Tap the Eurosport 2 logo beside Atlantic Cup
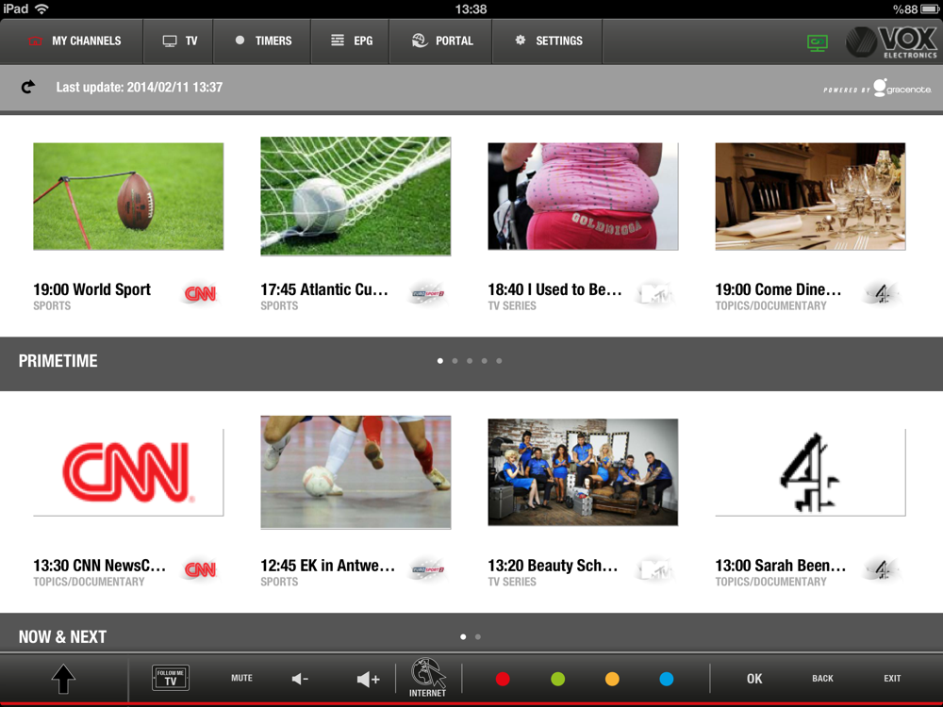943x707 pixels. click(x=427, y=293)
